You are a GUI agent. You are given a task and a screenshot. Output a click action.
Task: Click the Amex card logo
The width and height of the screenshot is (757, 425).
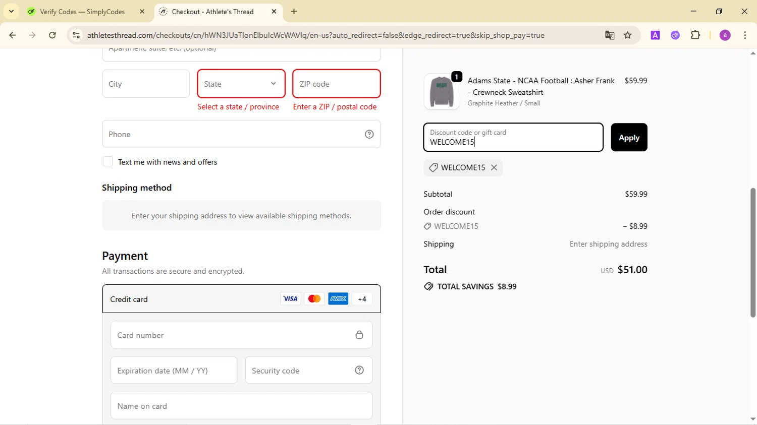[338, 298]
